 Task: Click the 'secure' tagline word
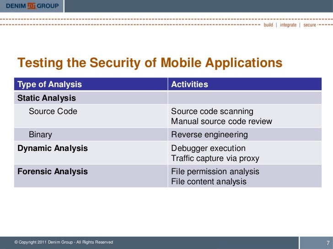click(x=310, y=25)
